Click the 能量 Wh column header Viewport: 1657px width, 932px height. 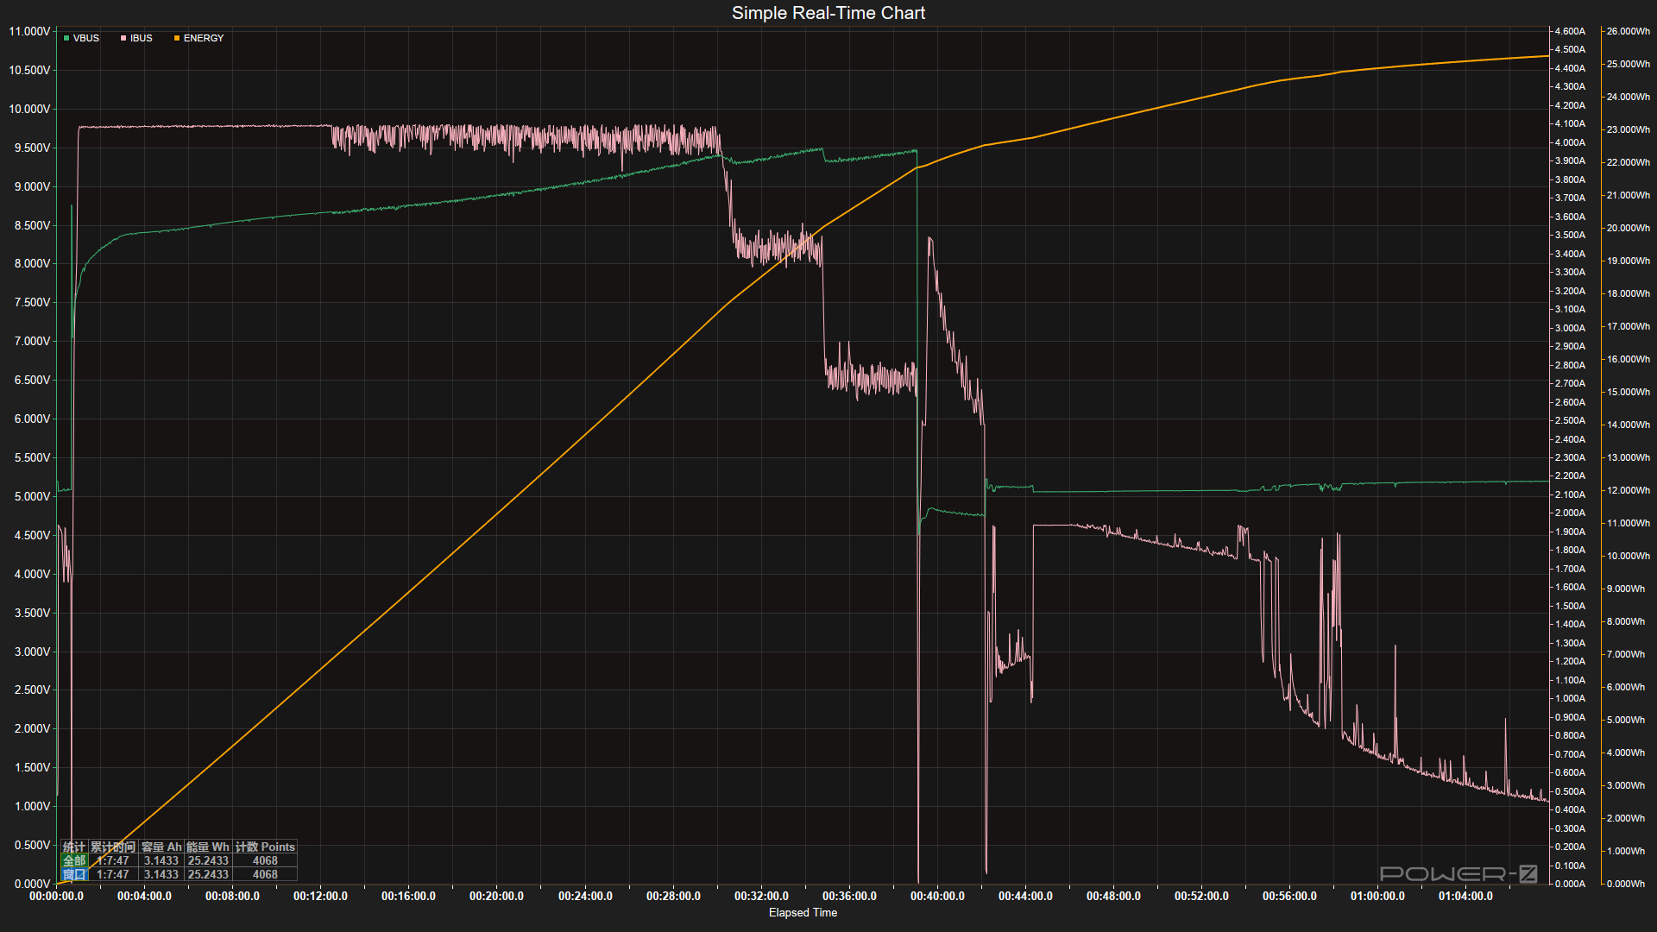tap(208, 847)
